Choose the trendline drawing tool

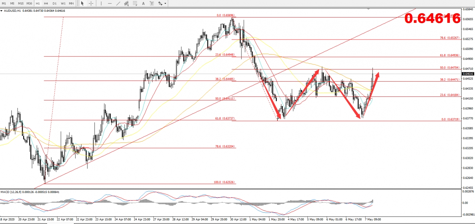118,4
